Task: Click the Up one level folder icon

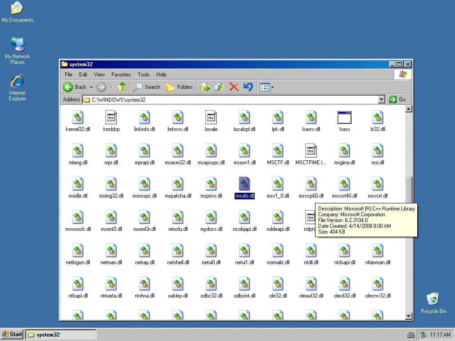Action: click(122, 87)
